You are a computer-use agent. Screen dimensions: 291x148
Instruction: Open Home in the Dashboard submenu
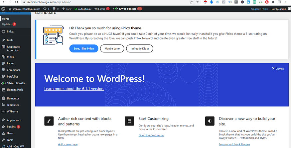coord(6,19)
